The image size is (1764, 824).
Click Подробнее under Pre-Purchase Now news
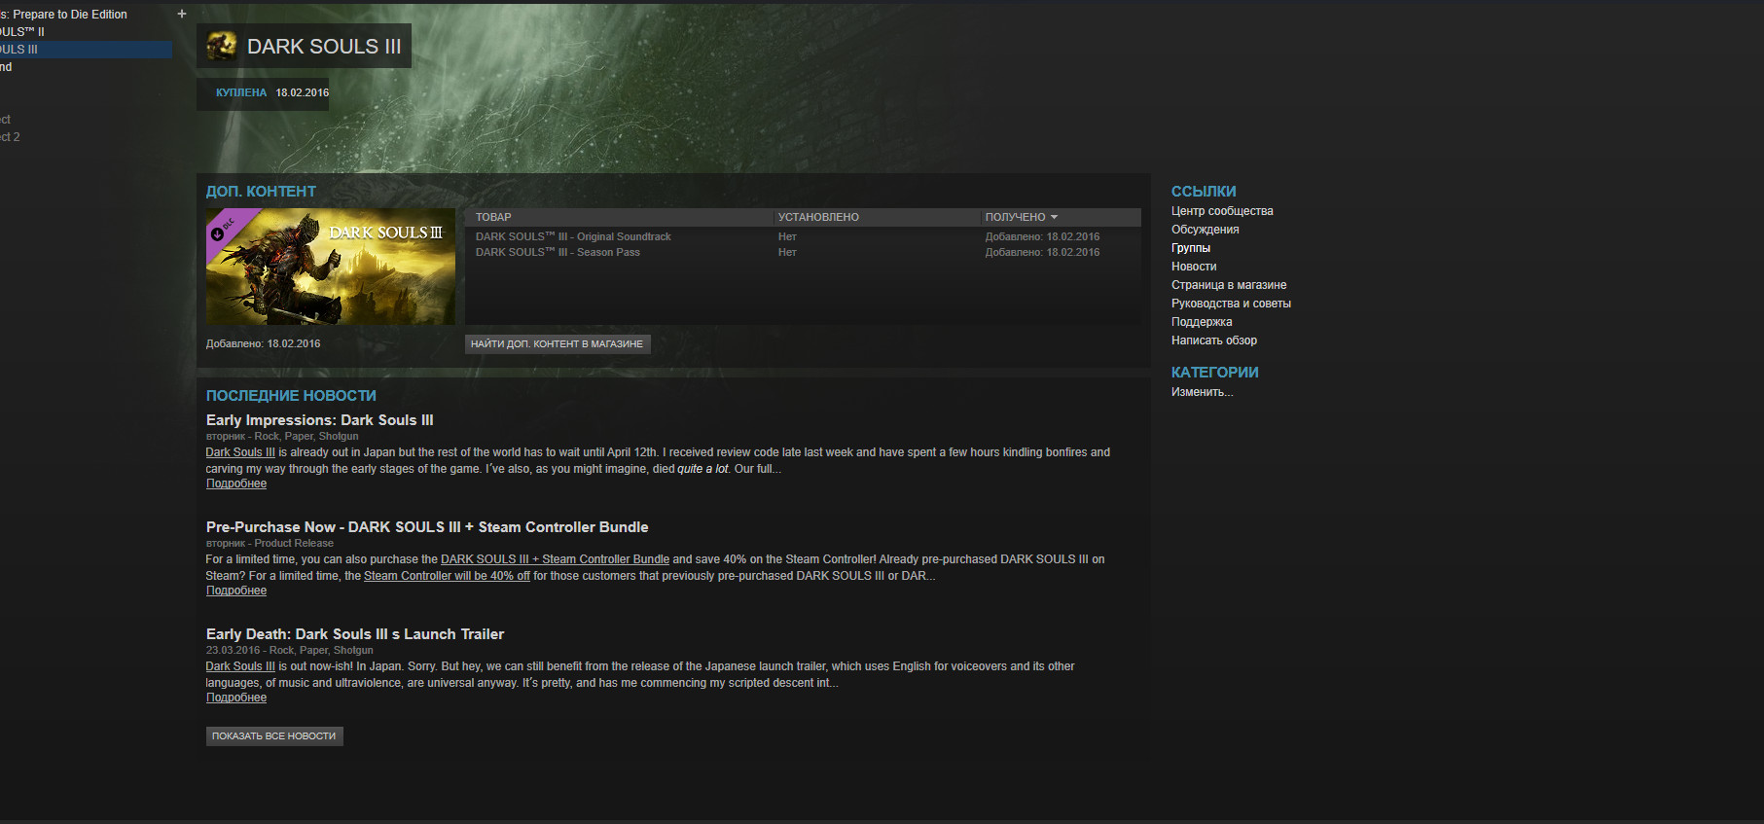pos(236,591)
